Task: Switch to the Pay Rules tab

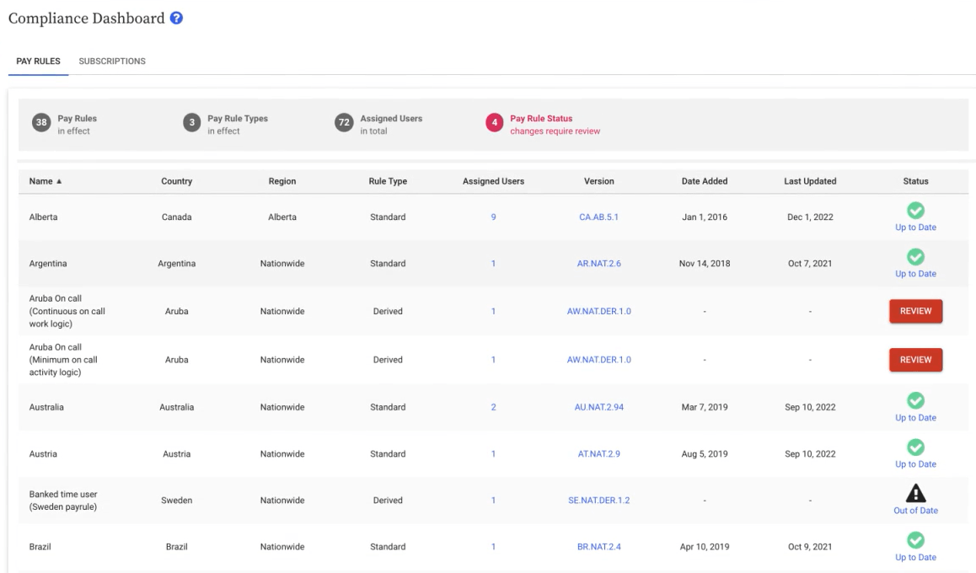Action: point(38,61)
